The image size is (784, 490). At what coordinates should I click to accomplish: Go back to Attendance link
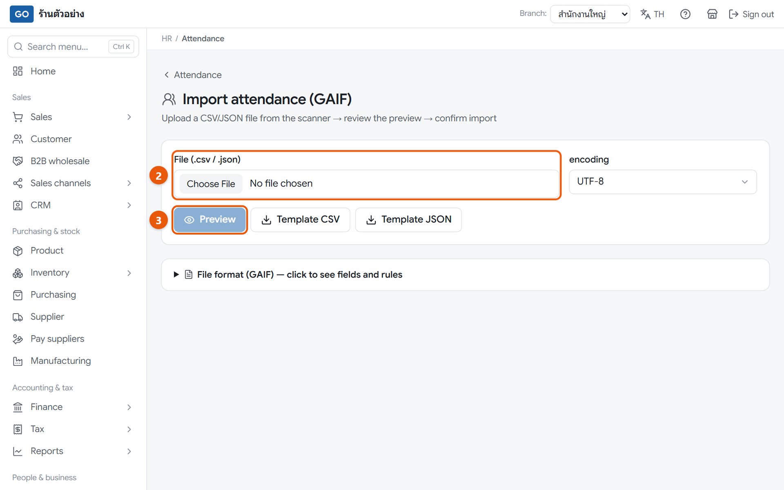193,75
